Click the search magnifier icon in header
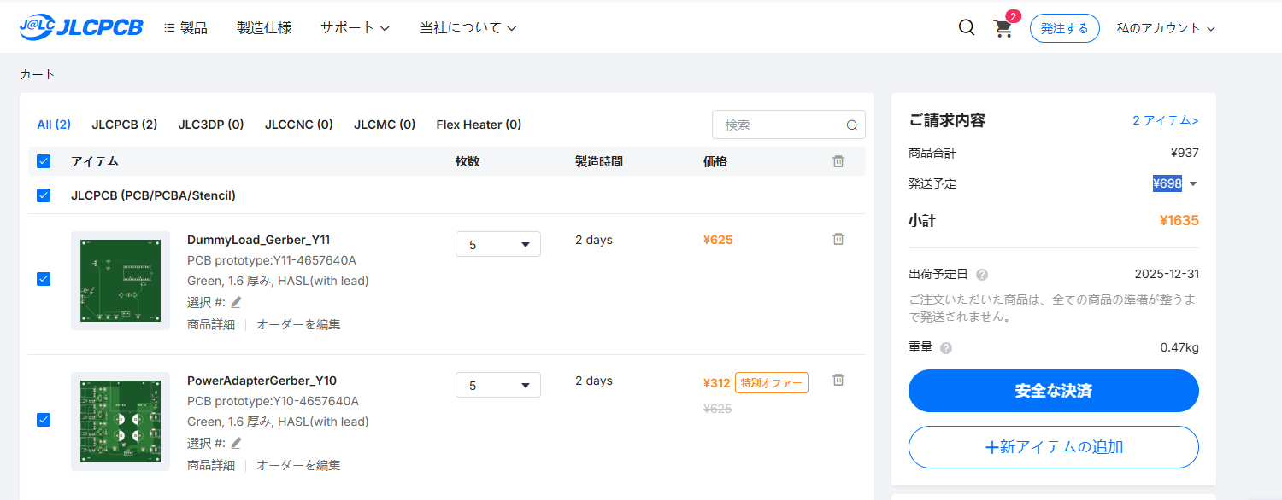This screenshot has height=500, width=1282. coord(967,27)
